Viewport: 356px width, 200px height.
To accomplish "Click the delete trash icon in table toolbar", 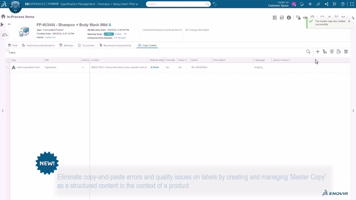I will [332, 52].
